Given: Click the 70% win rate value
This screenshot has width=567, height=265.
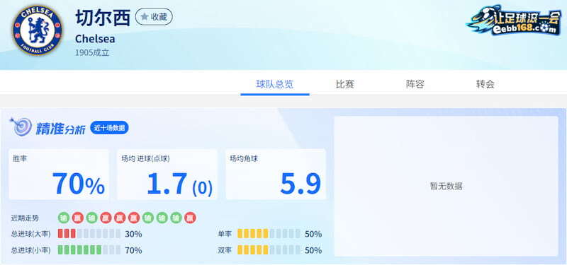Looking at the screenshot, I should 79,184.
